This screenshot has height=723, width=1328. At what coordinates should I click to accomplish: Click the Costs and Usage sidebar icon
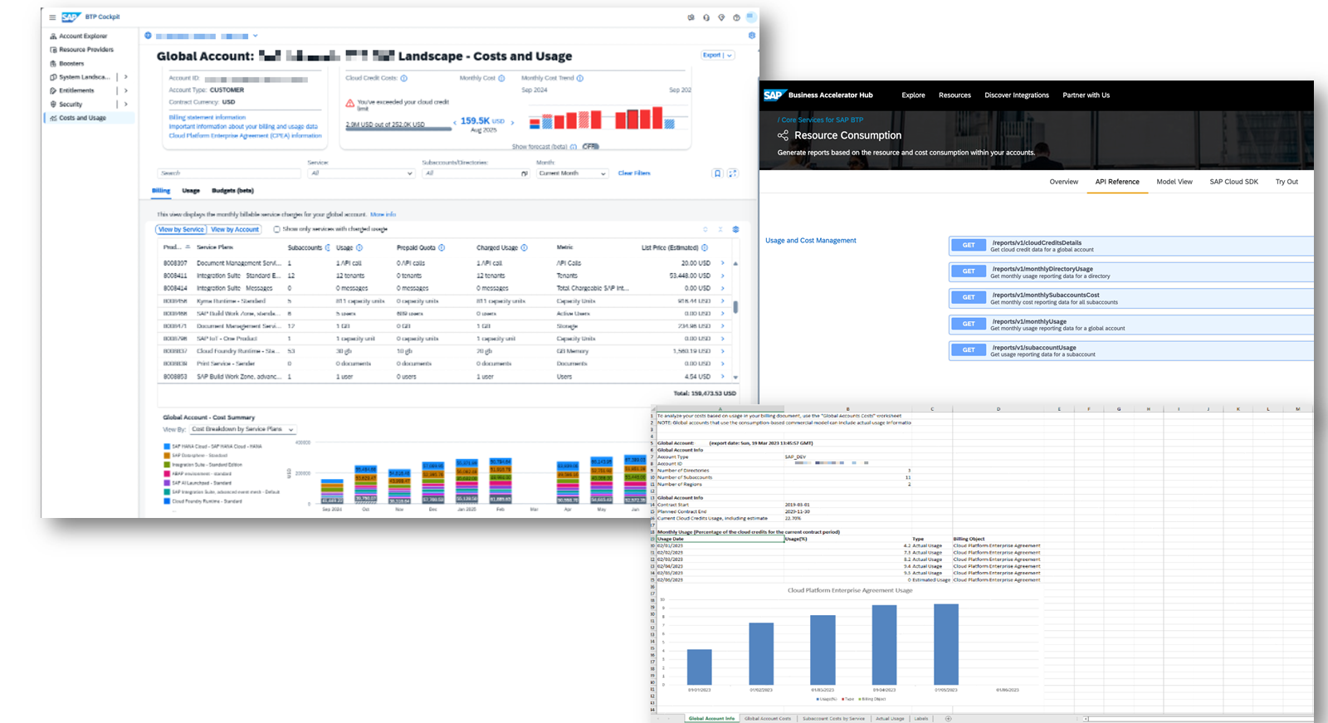tap(53, 118)
